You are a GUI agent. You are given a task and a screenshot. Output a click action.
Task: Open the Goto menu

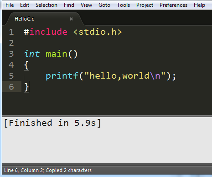pyautogui.click(x=104, y=5)
